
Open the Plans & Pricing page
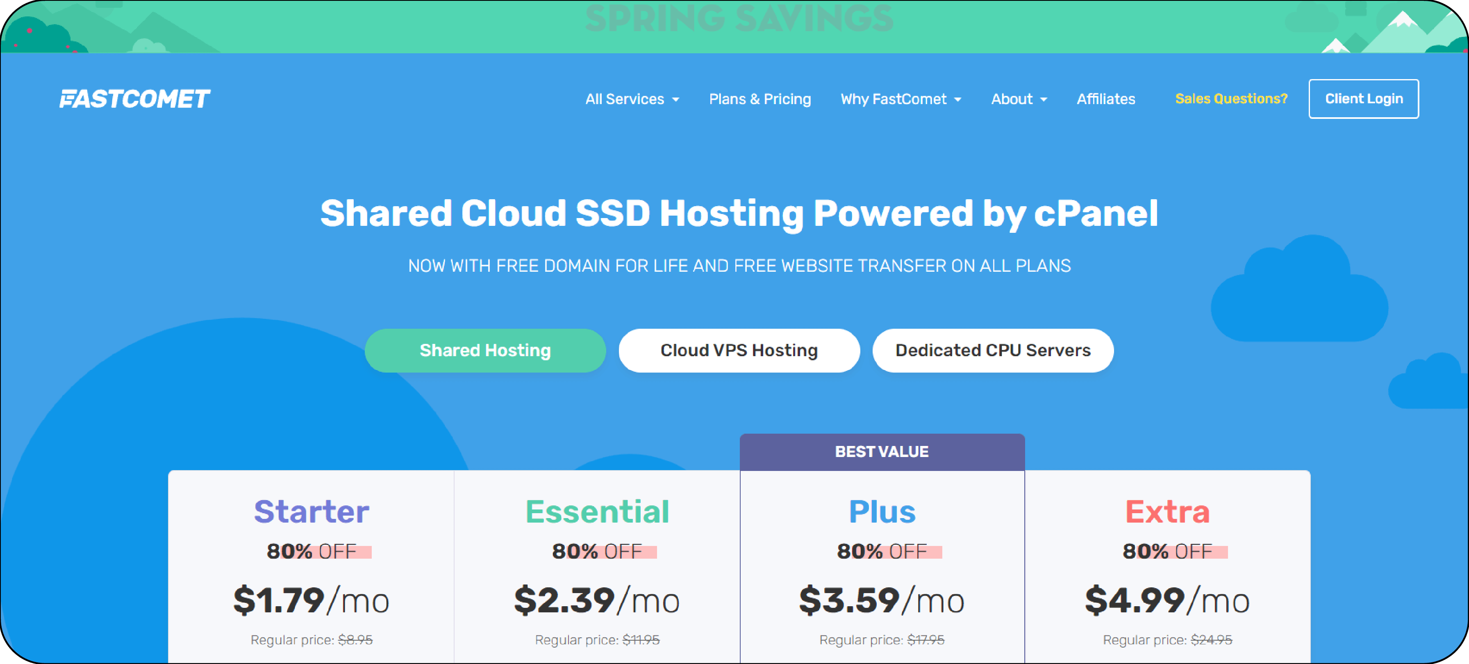point(760,99)
